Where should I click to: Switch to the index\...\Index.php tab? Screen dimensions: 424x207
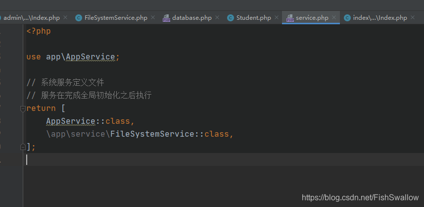[380, 18]
